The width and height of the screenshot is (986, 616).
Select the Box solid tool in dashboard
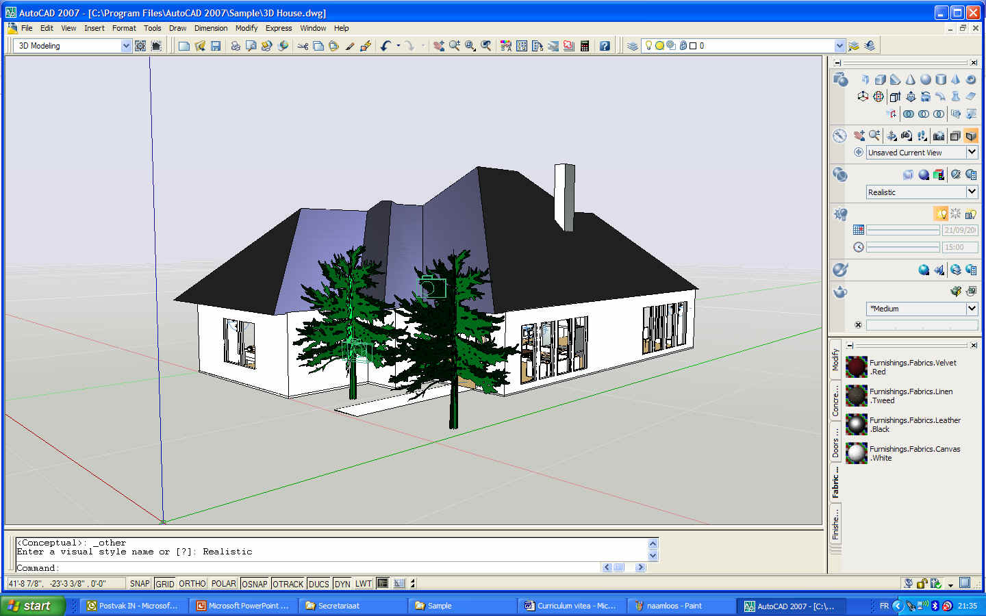pyautogui.click(x=881, y=79)
